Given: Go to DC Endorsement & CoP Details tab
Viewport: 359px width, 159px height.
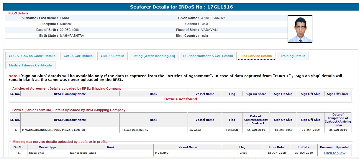Looking at the screenshot, I should pos(208,56).
